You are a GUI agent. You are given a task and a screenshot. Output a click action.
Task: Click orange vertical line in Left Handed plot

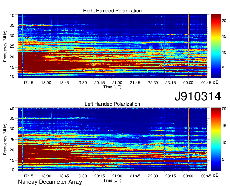tap(188, 139)
